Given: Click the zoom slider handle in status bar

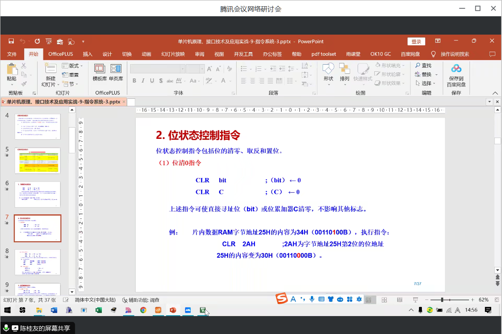Looking at the screenshot, I should (442, 300).
